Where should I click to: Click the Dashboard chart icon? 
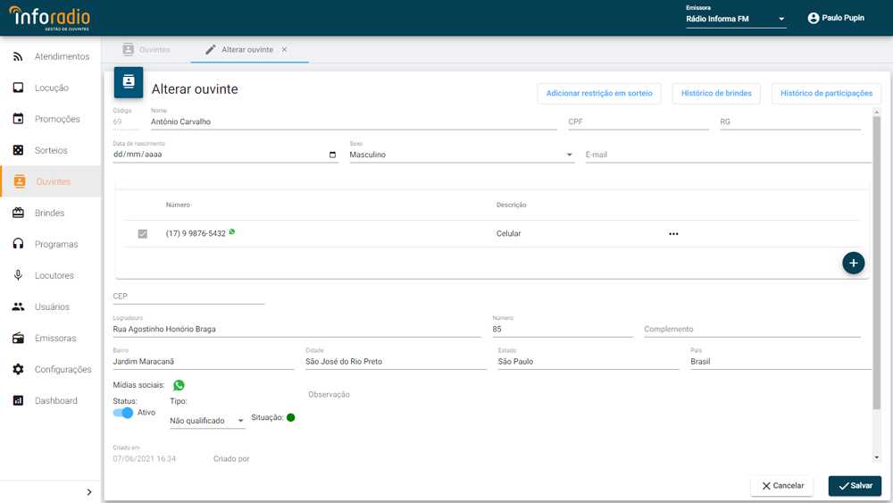point(18,400)
